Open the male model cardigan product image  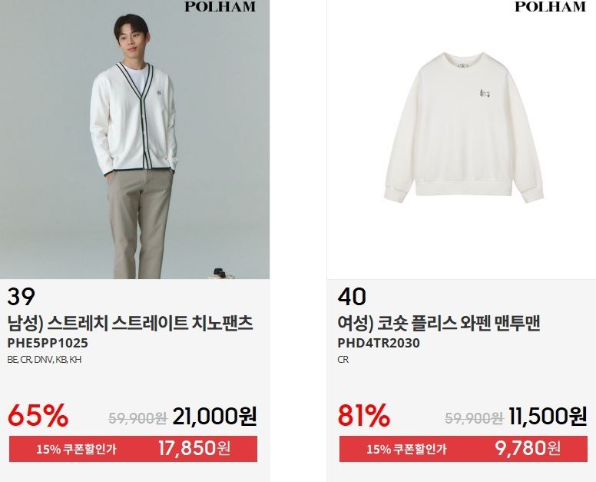[x=134, y=139]
